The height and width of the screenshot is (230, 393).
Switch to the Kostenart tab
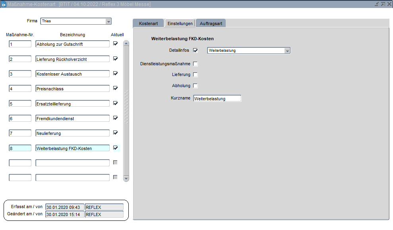[148, 23]
